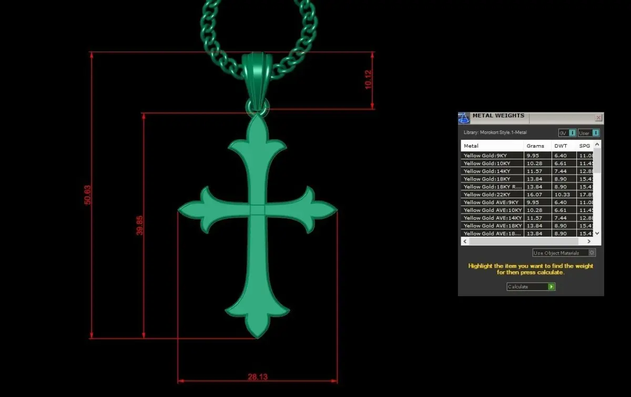Sort by the Metal column header

[x=493, y=146]
